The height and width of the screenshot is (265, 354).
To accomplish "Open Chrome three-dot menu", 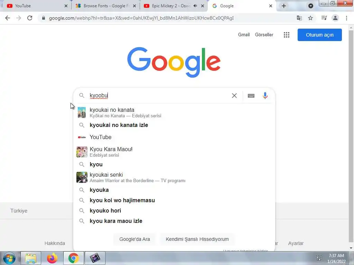I will point(346,18).
